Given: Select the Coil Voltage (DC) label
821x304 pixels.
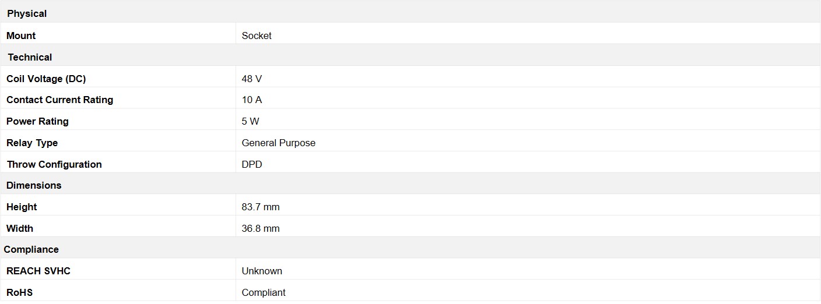Looking at the screenshot, I should pos(46,79).
